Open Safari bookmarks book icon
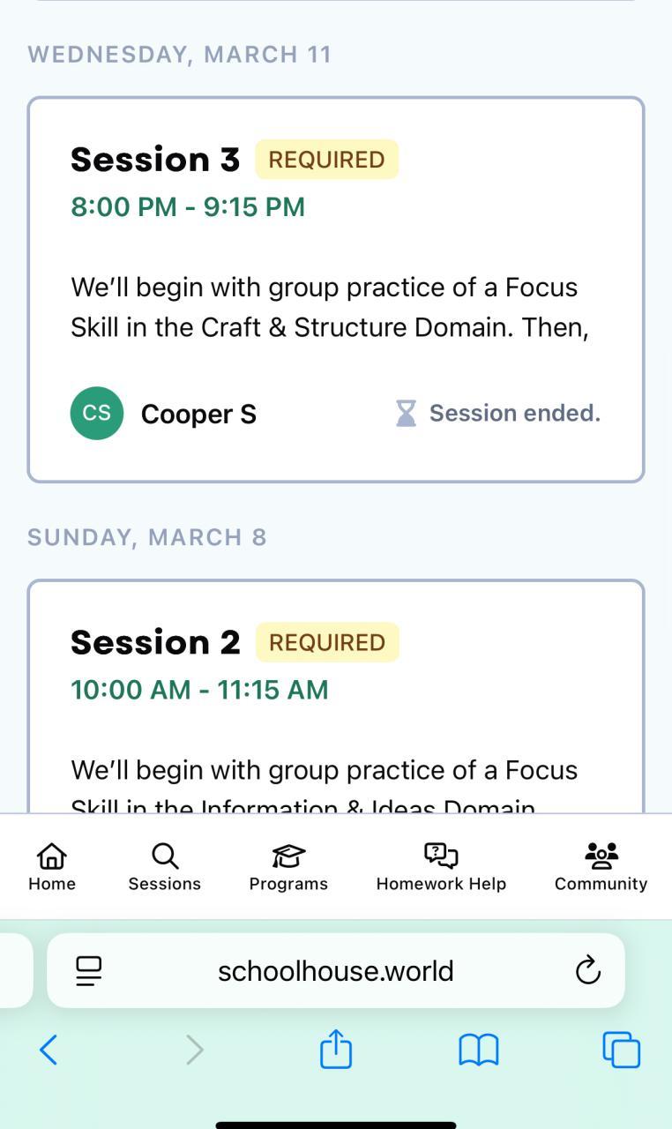The height and width of the screenshot is (1129, 672). coord(479,1050)
